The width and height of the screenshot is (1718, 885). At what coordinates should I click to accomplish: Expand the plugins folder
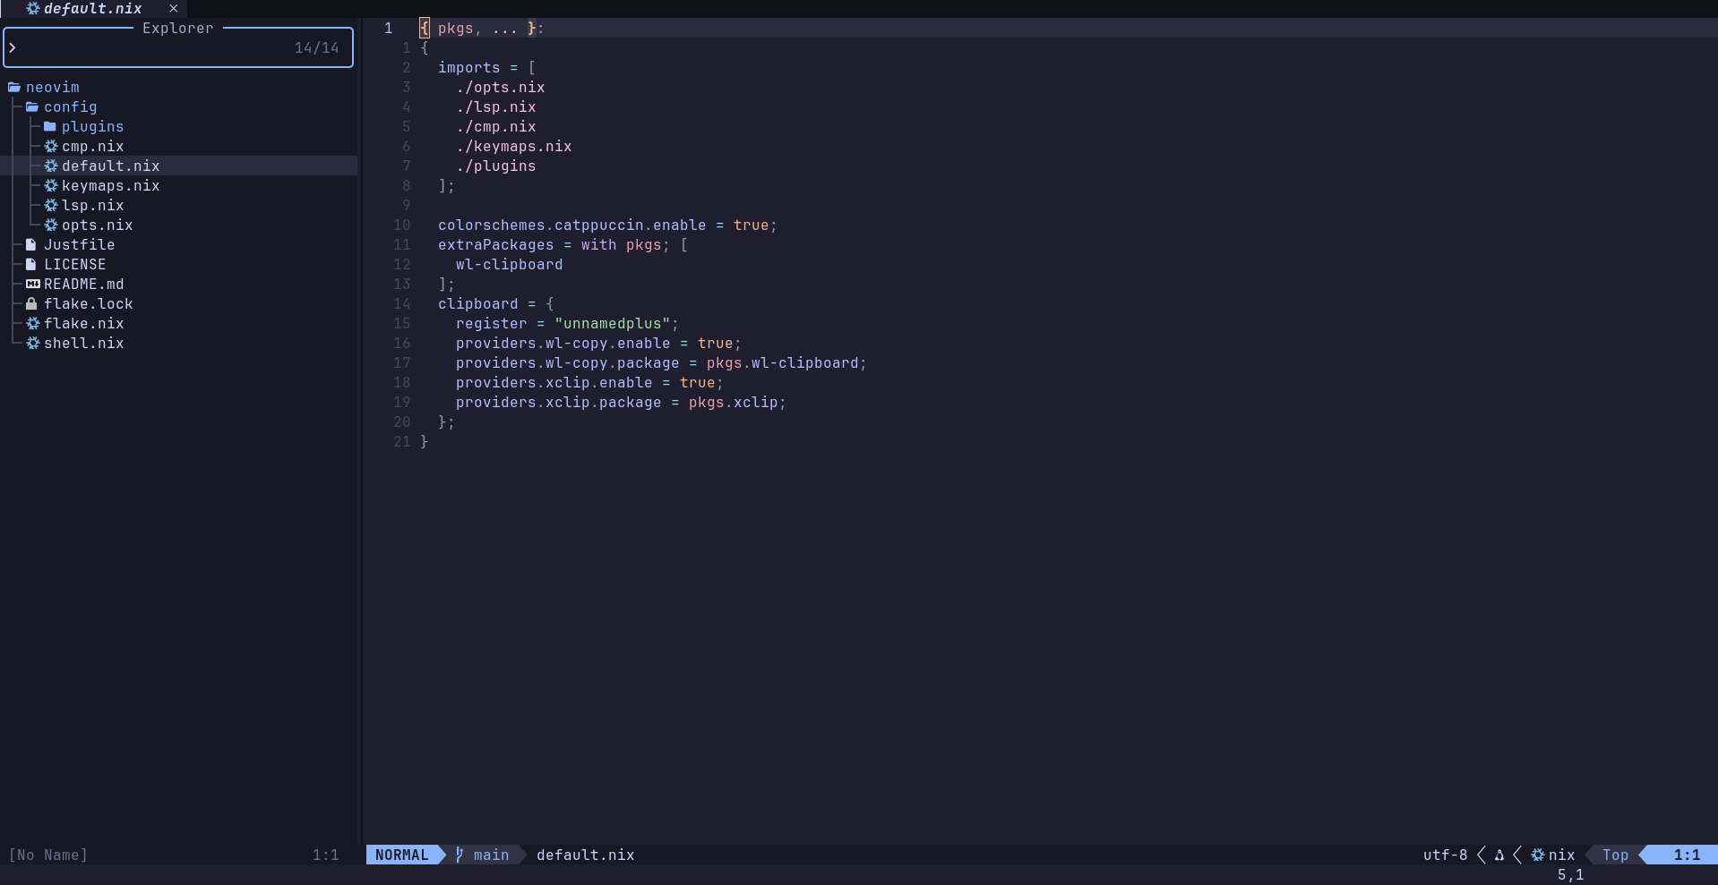pos(92,126)
